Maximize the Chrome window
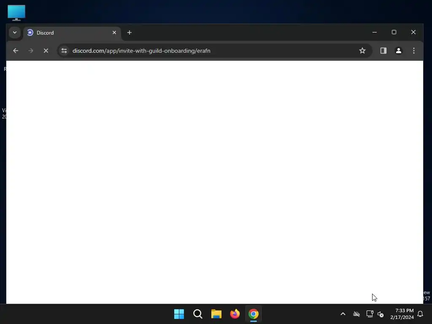This screenshot has height=324, width=432. tap(394, 32)
